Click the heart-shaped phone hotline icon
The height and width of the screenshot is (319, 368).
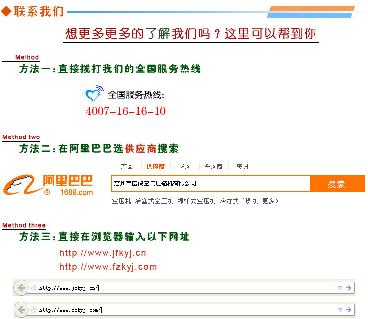(94, 93)
